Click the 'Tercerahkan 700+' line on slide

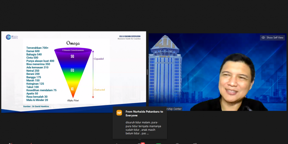coord(37,48)
